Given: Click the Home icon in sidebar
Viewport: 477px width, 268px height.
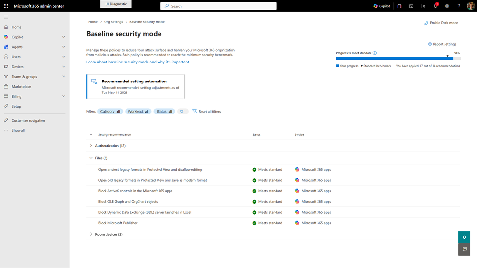Looking at the screenshot, I should (x=6, y=27).
